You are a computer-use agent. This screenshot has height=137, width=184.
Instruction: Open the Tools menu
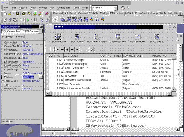(76, 8)
